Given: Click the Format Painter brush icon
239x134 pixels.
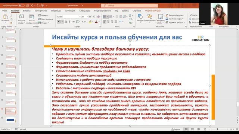Looking at the screenshot, I should tap(11, 22).
